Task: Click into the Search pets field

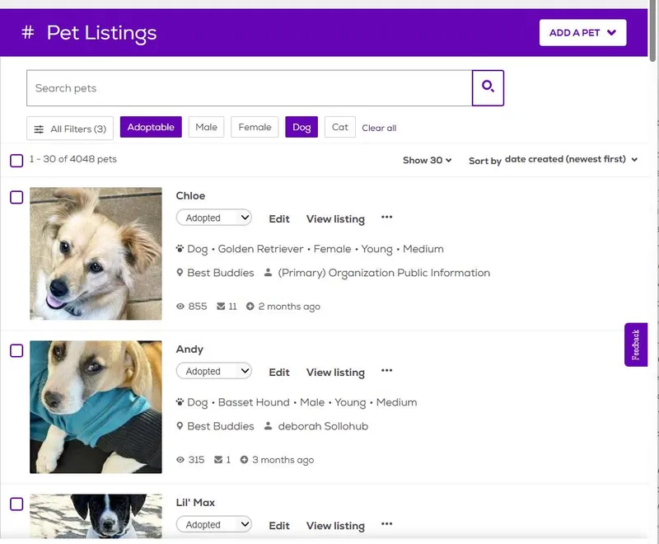Action: pos(250,88)
